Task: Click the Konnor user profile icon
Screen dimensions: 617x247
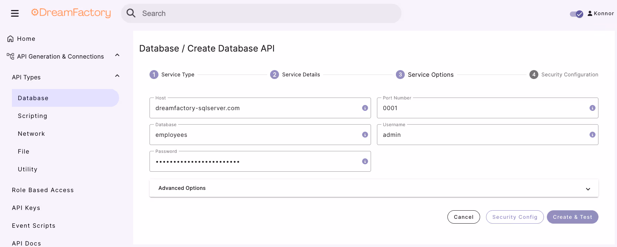Action: pos(590,13)
